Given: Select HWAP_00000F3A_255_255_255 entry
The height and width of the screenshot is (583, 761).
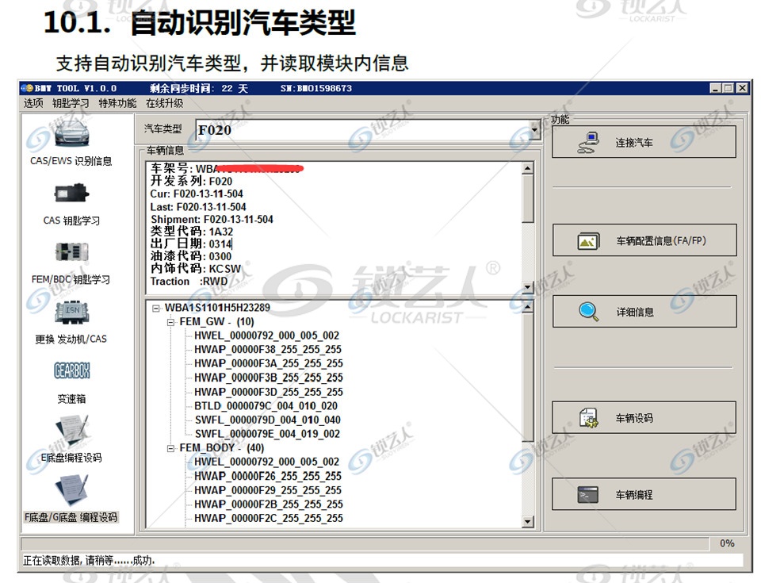Looking at the screenshot, I should (x=269, y=363).
